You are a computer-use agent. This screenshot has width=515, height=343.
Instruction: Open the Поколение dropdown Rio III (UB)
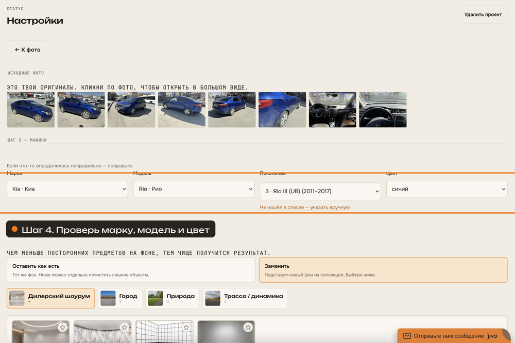point(320,191)
